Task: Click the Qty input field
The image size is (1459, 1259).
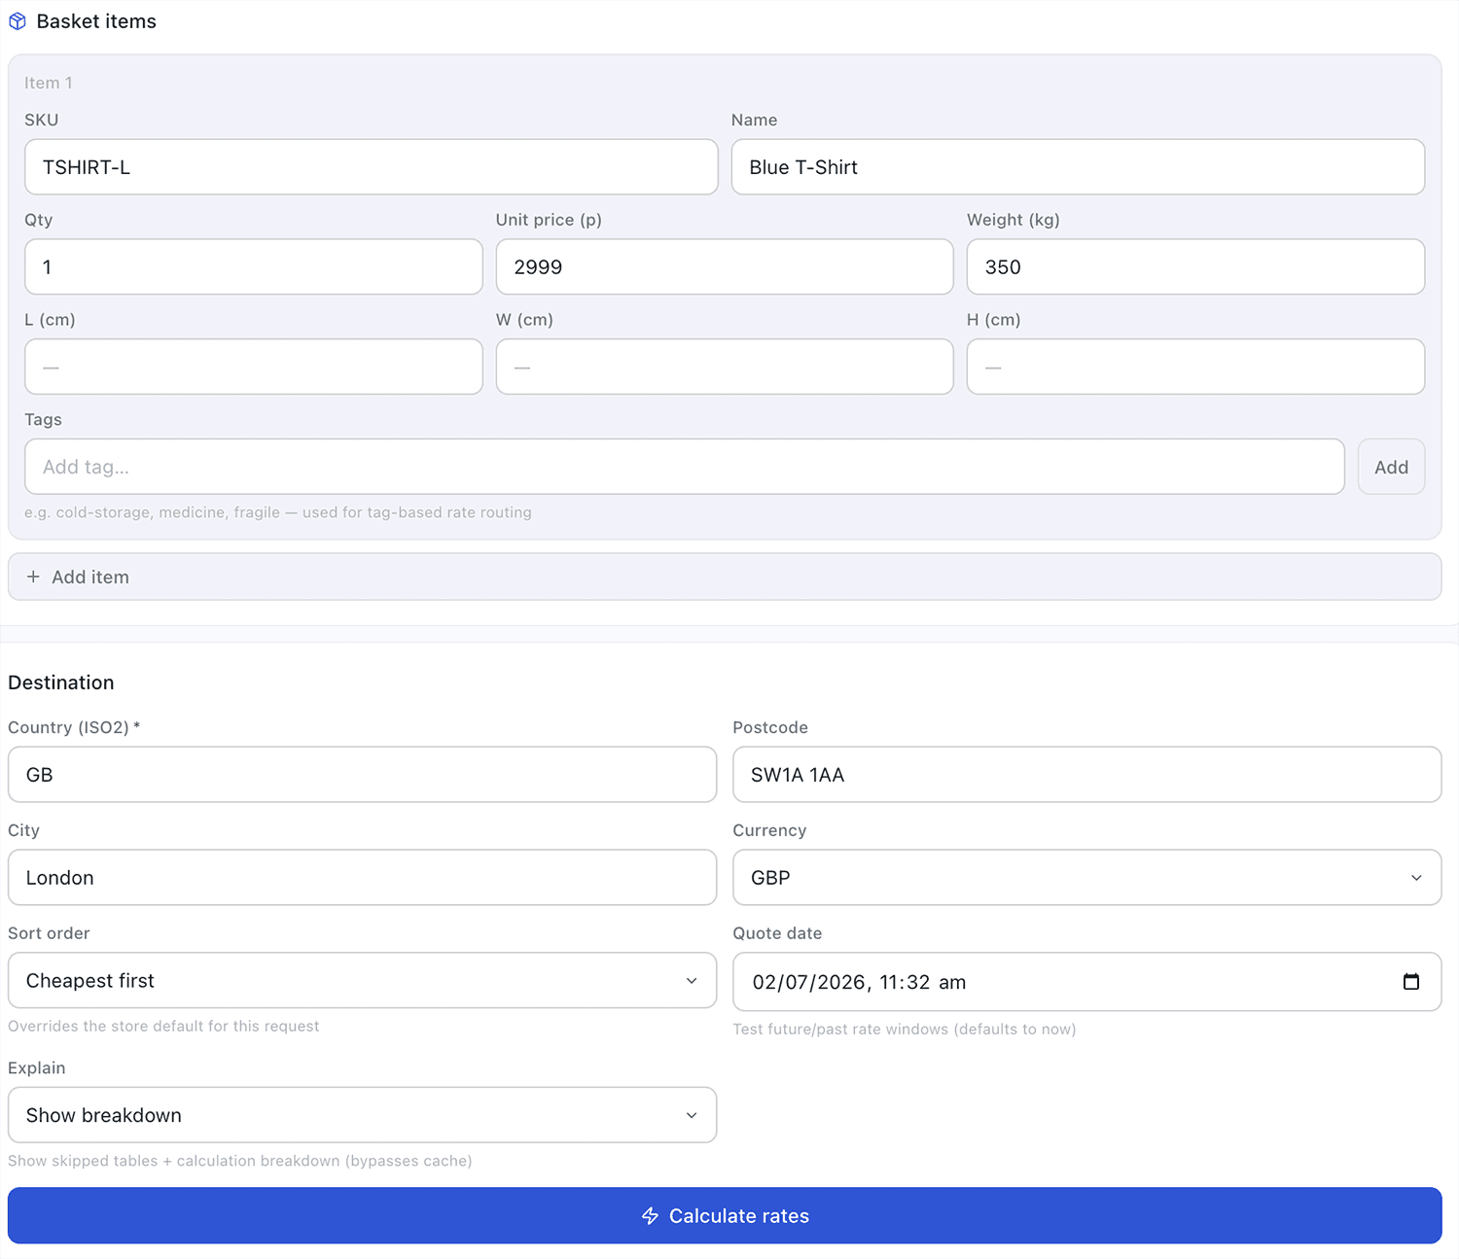Action: (x=253, y=267)
